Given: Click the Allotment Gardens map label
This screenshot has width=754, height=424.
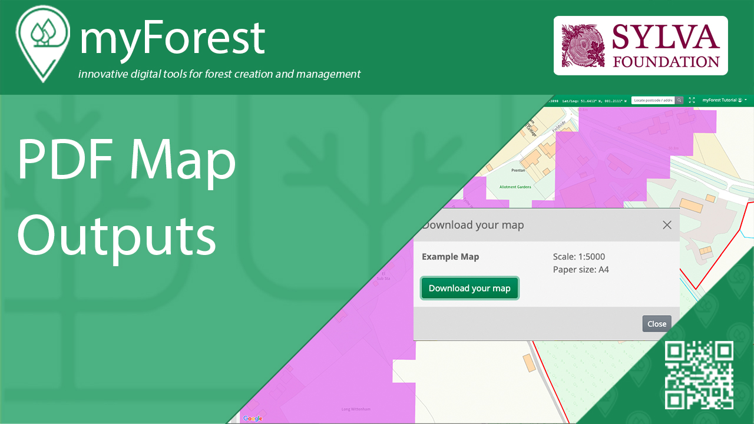Looking at the screenshot, I should [x=515, y=187].
